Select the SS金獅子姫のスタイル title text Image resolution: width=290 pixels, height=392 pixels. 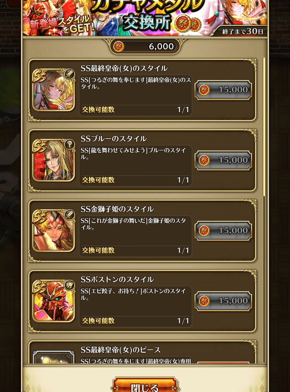pos(117,209)
